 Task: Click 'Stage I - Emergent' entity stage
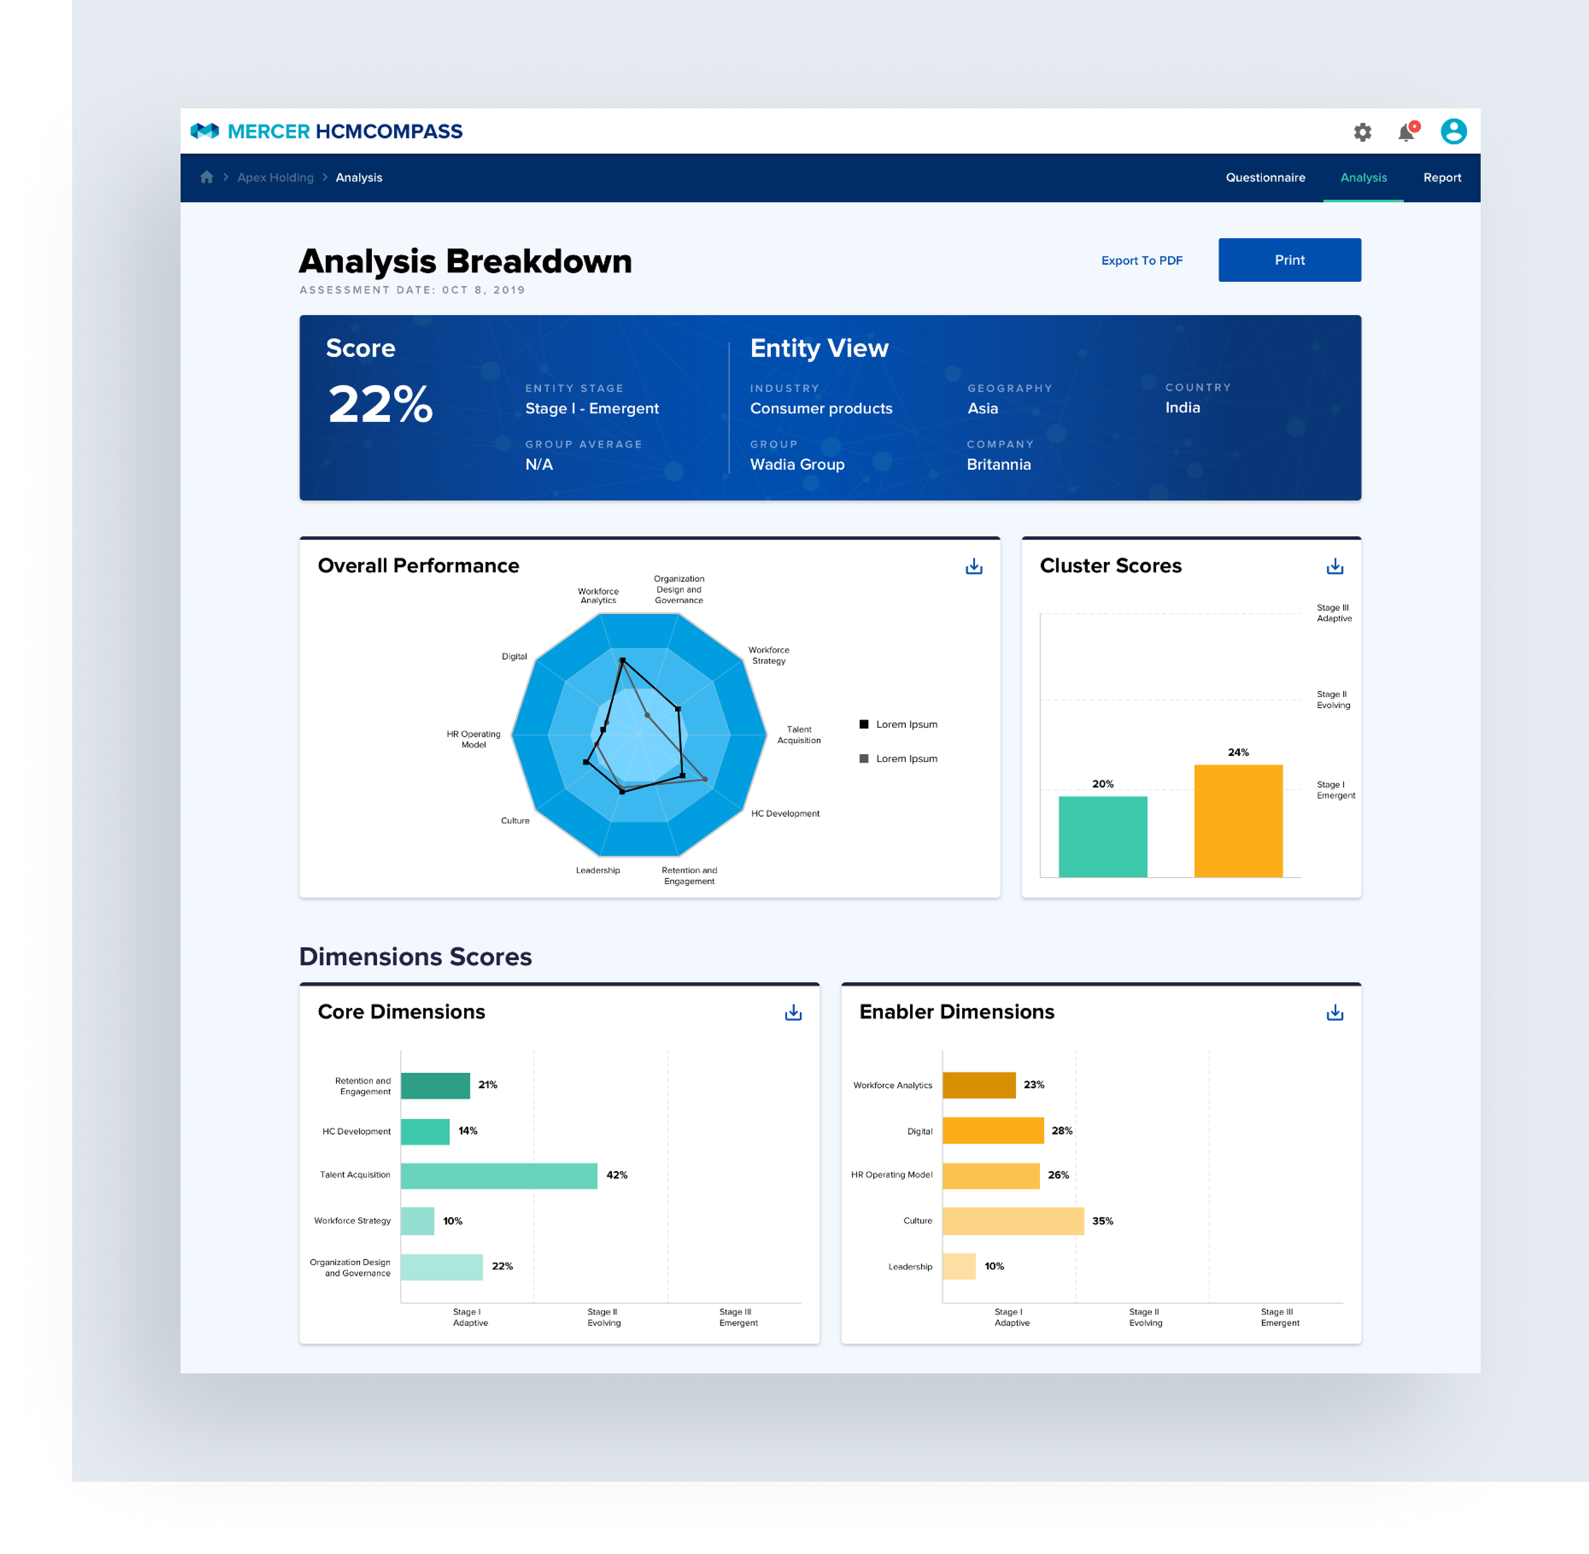(x=592, y=408)
